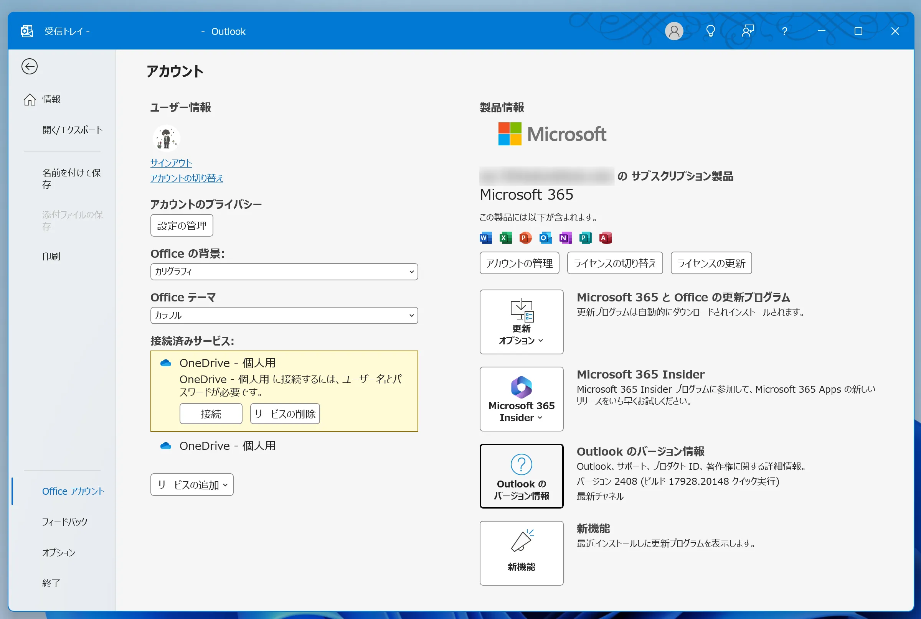Click the Outlook icon in product list
921x619 pixels.
pos(545,238)
